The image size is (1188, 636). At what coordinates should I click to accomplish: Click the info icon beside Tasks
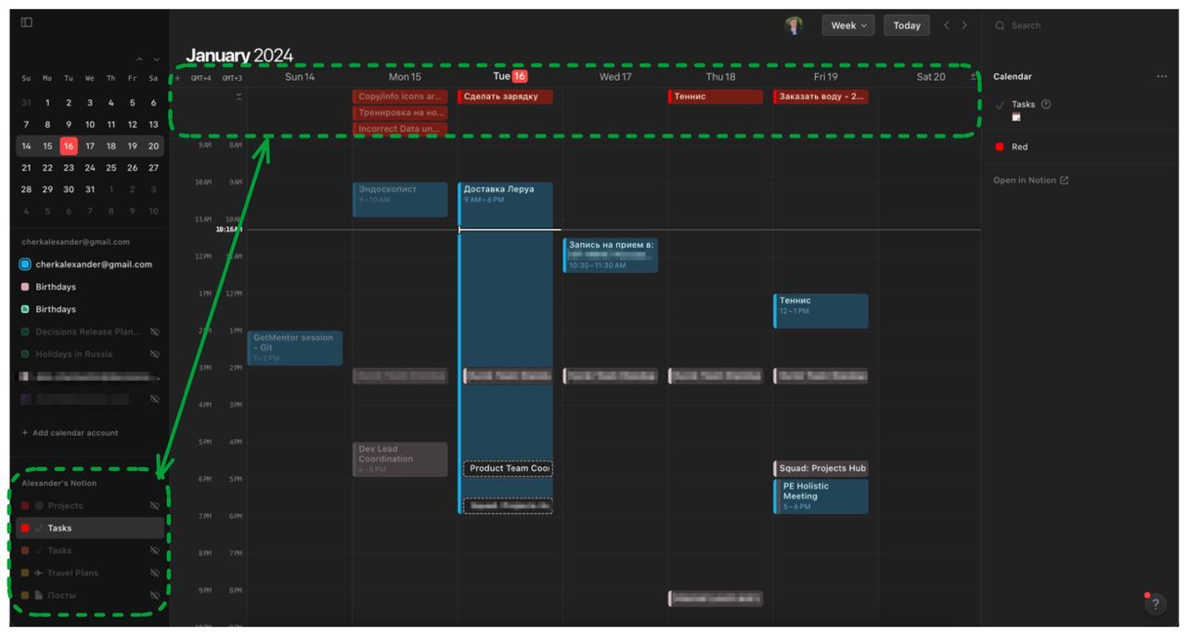pos(1046,104)
